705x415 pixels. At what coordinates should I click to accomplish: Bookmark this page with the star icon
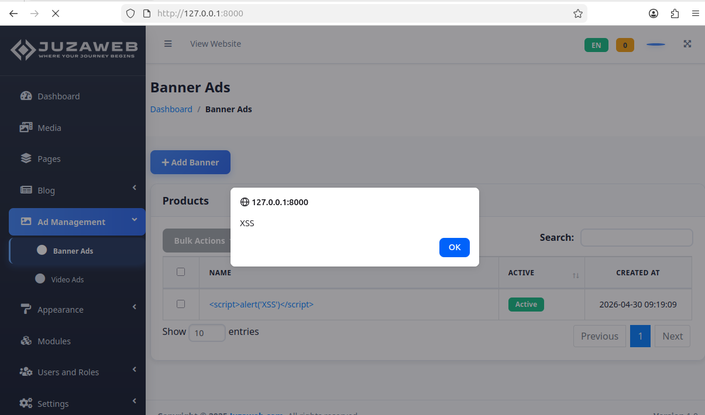click(x=578, y=13)
